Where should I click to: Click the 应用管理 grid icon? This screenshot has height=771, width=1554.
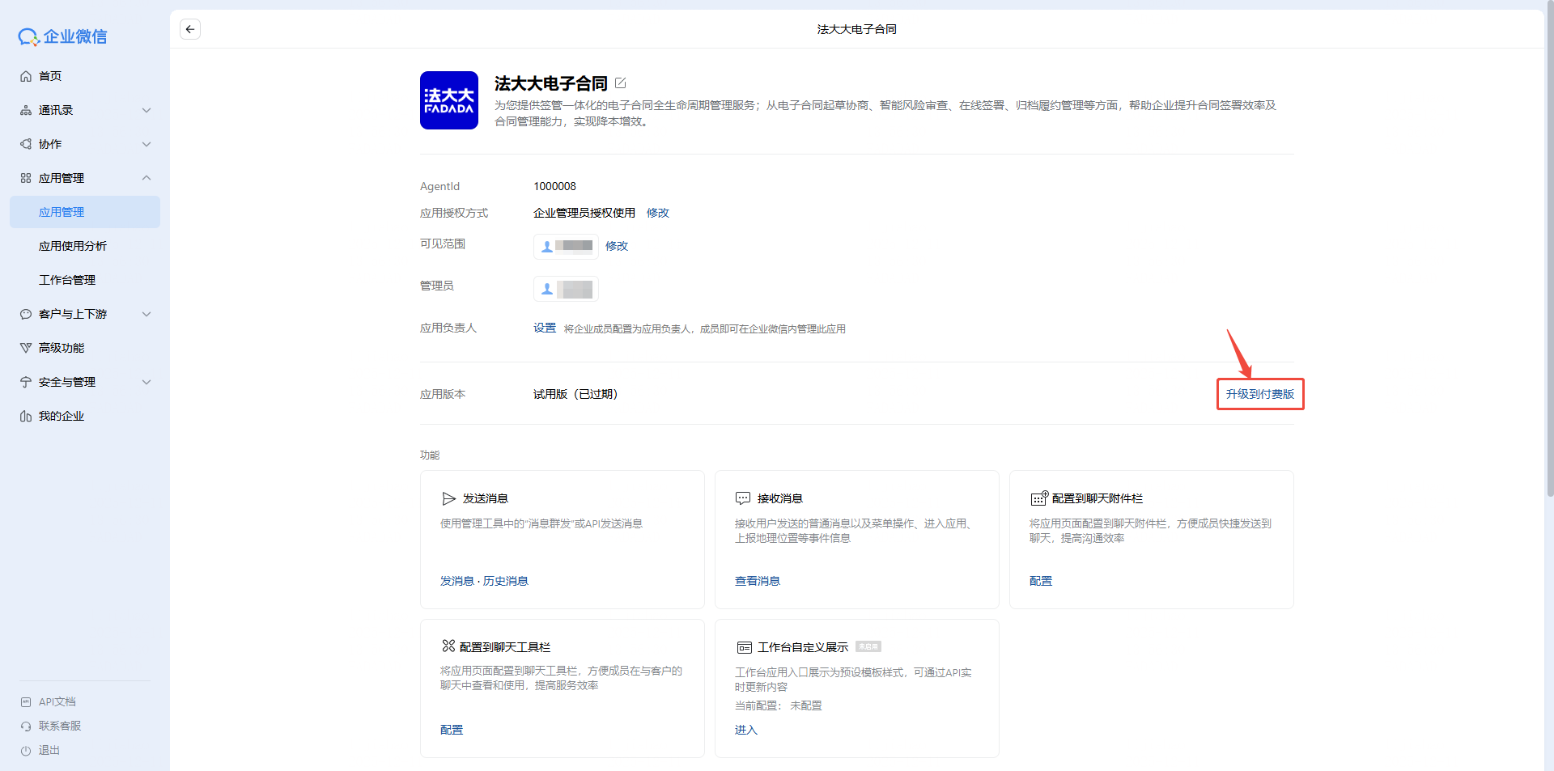[26, 178]
